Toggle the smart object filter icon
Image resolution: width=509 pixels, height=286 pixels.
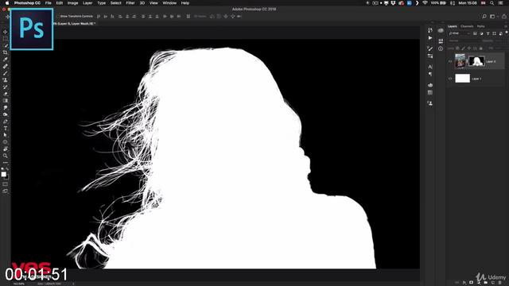(x=500, y=33)
